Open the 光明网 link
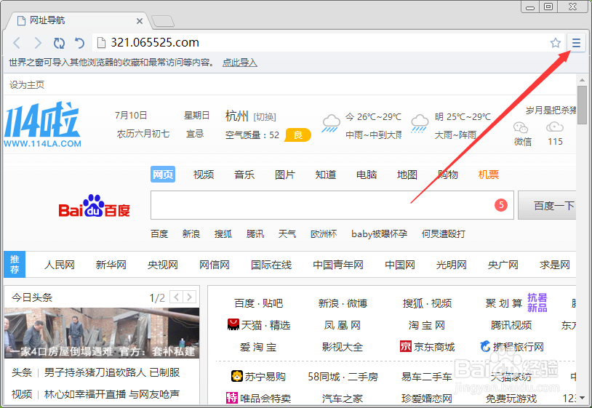 tap(451, 265)
